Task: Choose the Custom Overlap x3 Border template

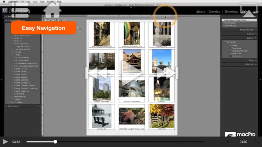Action: pos(24,85)
